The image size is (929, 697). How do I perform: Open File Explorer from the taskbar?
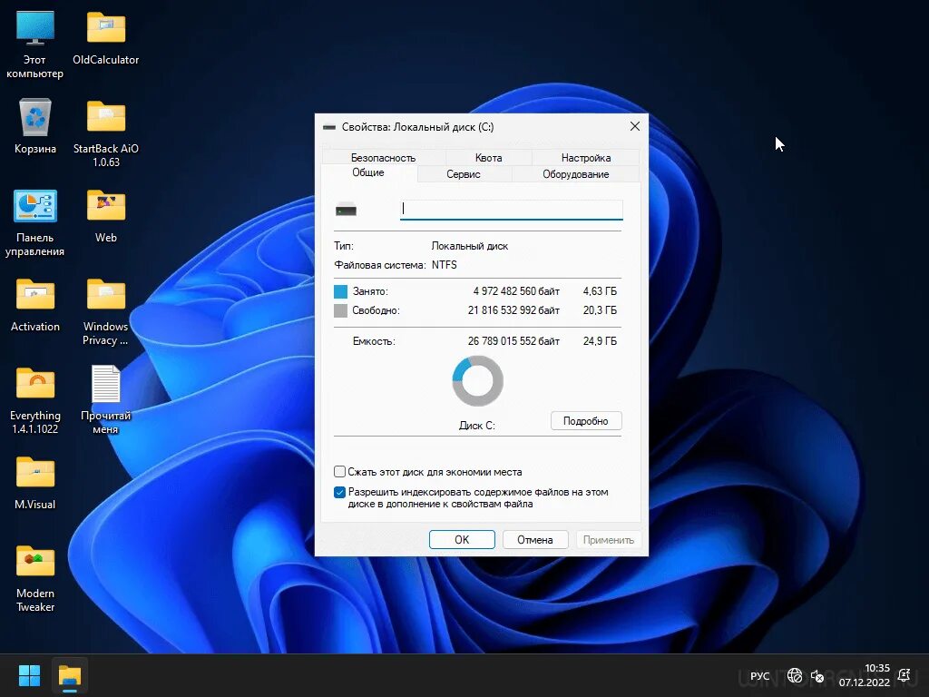68,675
